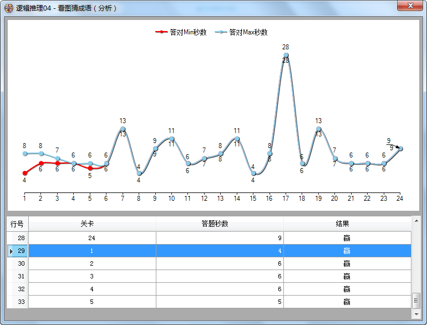Click the peak data point valued 28
Viewport: 427px width, 325px height.
pyautogui.click(x=286, y=55)
